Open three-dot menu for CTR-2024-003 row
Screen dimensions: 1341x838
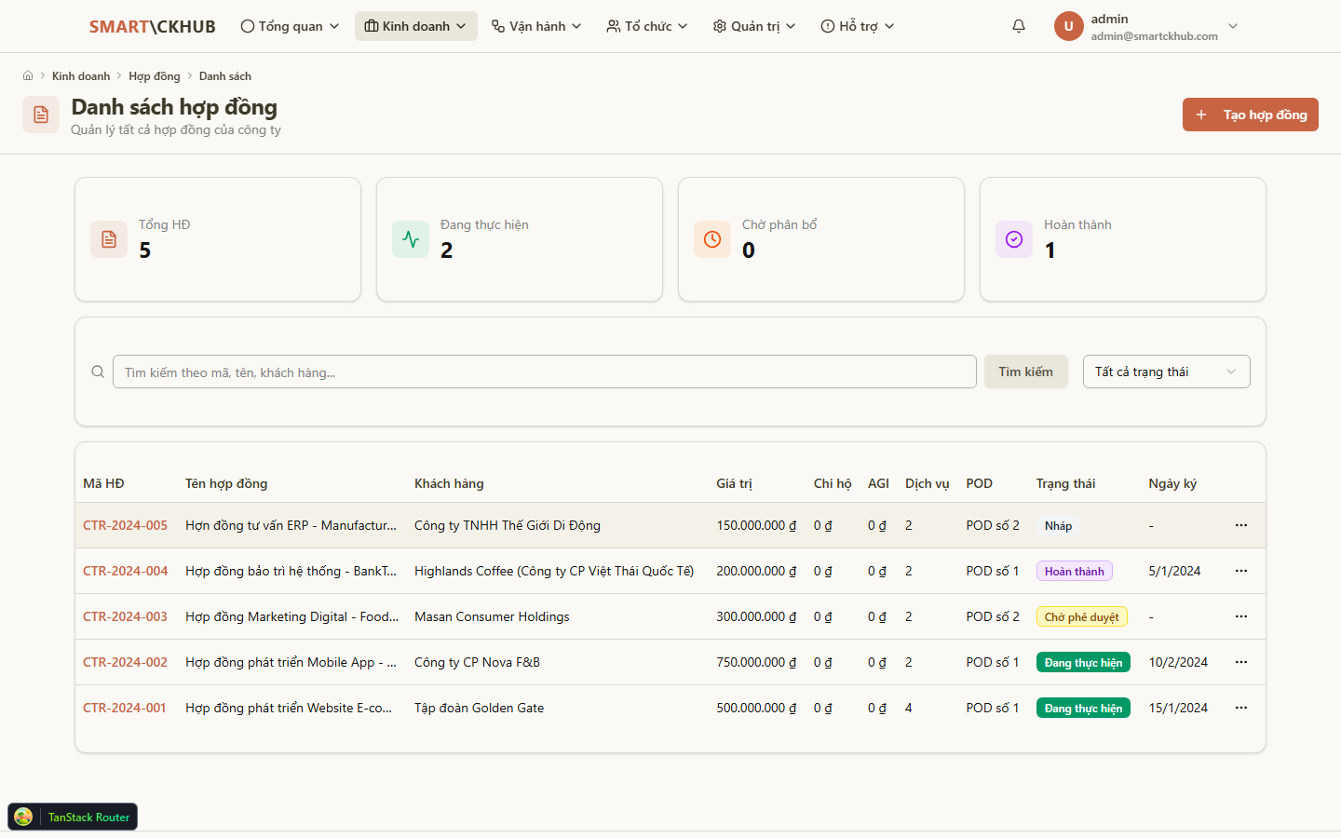pos(1240,616)
